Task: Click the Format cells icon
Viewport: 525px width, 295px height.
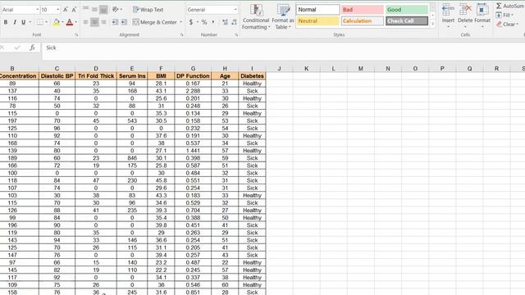Action: click(482, 11)
